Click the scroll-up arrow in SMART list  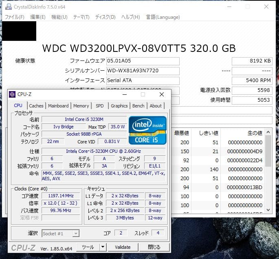(268, 132)
